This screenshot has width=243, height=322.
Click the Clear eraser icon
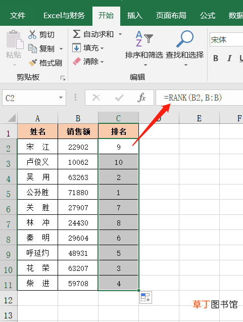77,61
